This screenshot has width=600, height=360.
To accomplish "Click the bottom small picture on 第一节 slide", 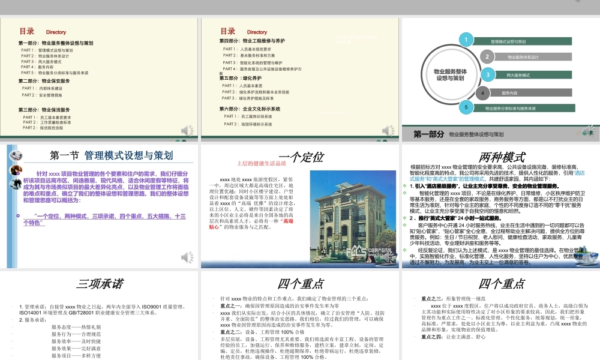I will click(x=16, y=184).
